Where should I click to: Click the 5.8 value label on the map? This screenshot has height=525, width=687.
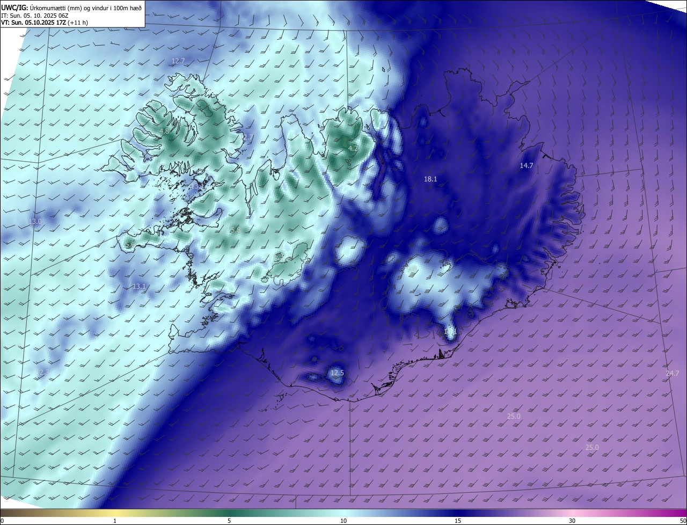coord(235,230)
